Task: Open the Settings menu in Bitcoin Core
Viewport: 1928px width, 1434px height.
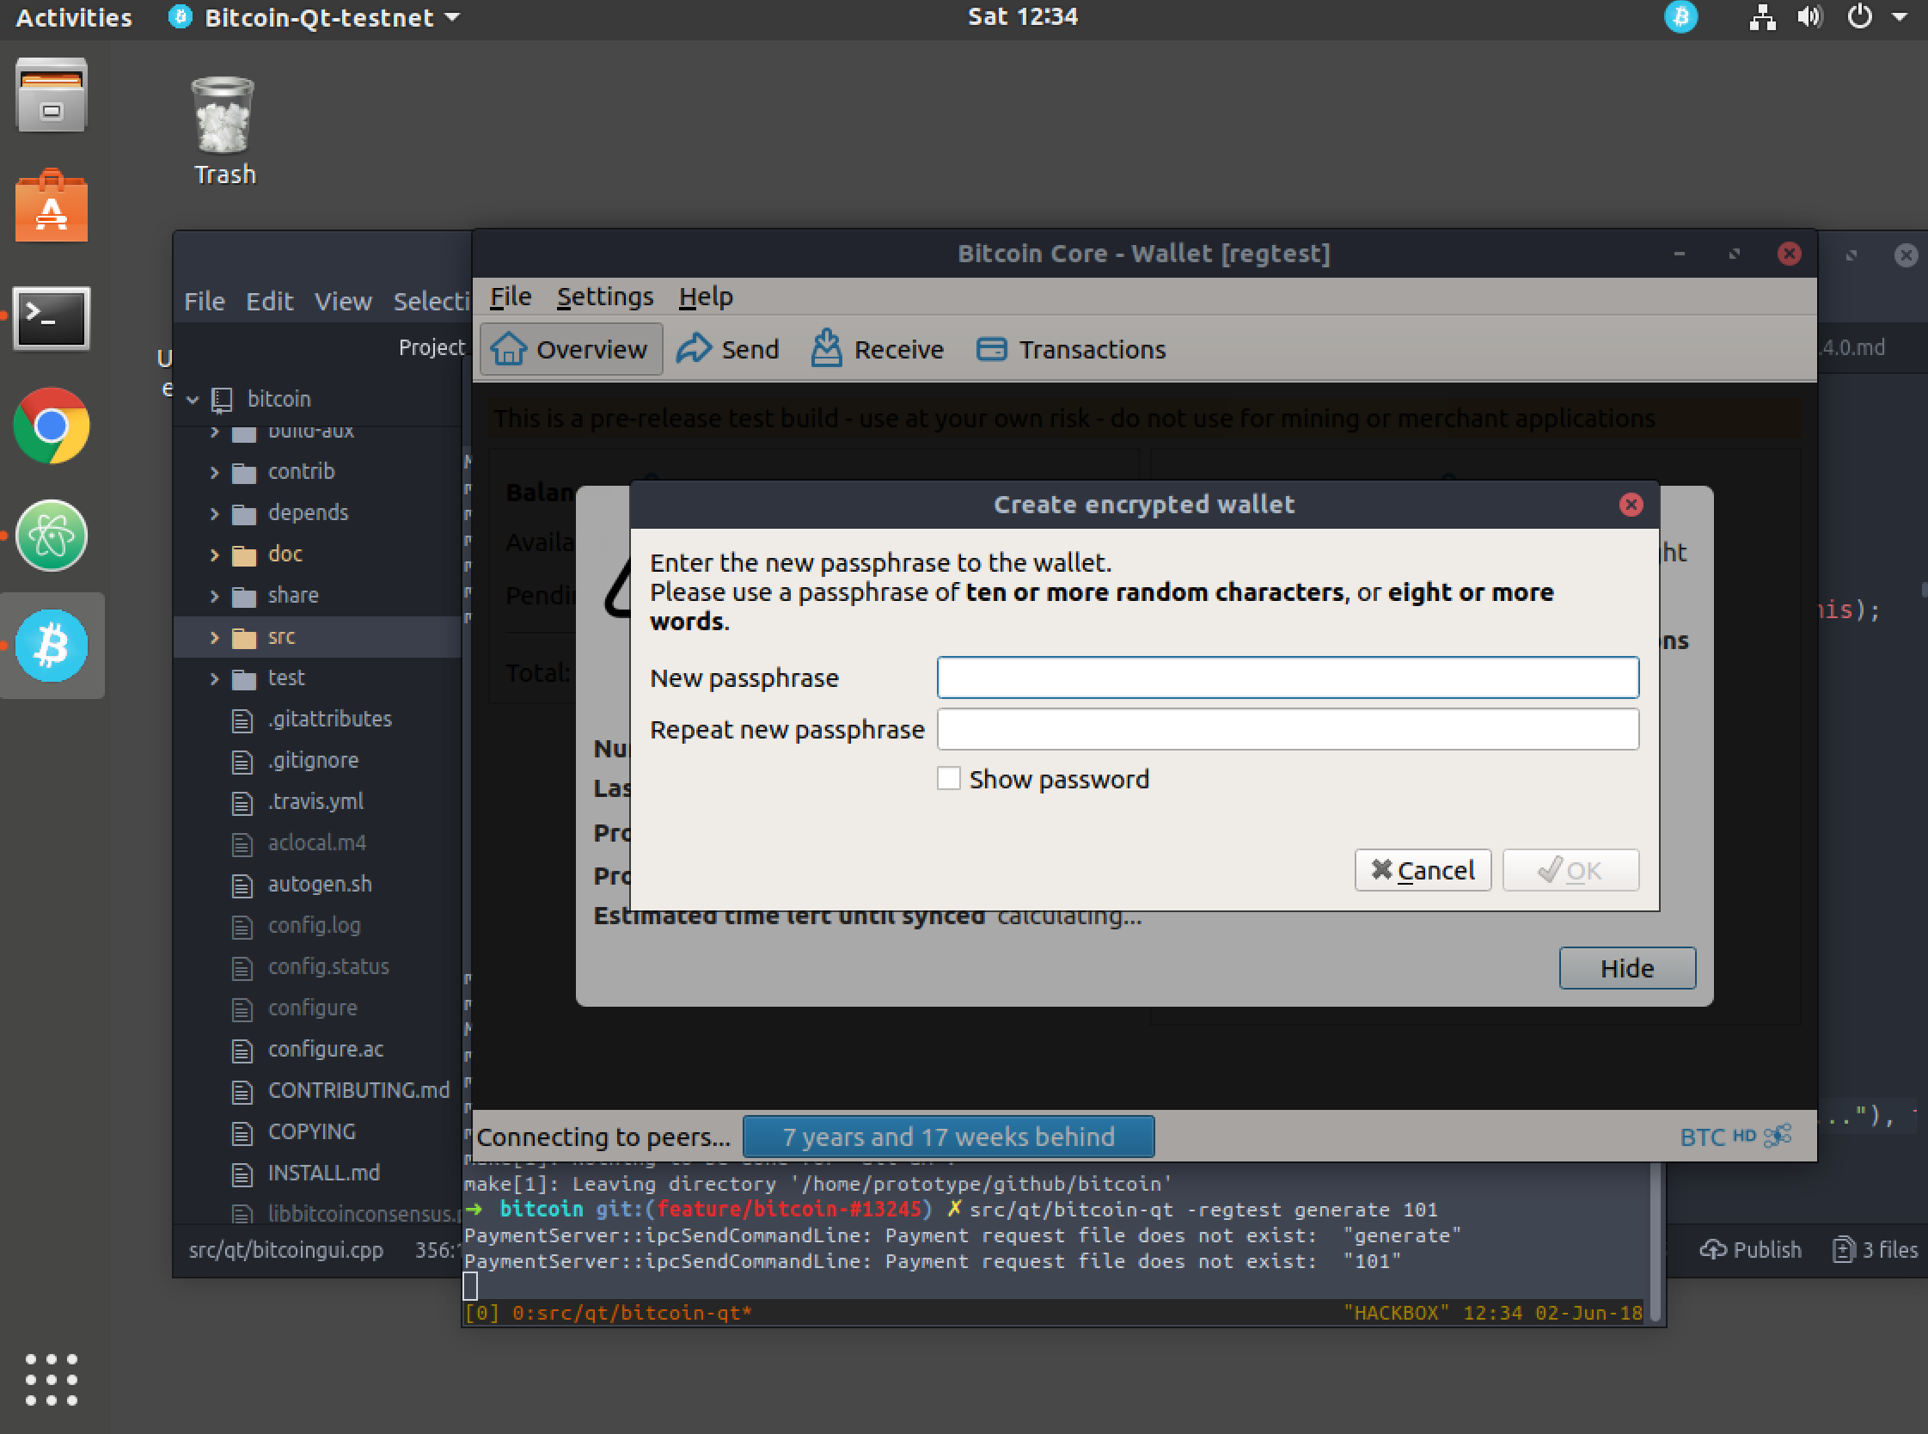Action: point(605,296)
